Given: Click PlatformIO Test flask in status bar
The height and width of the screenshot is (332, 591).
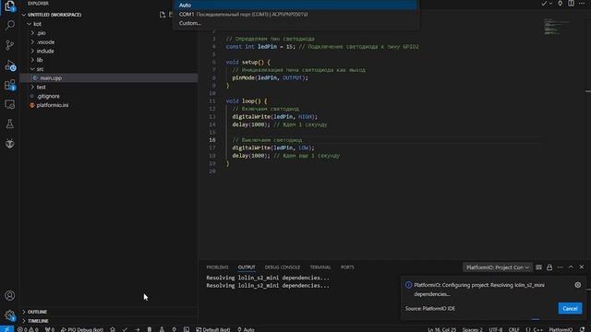Looking at the screenshot, I should 162,329.
